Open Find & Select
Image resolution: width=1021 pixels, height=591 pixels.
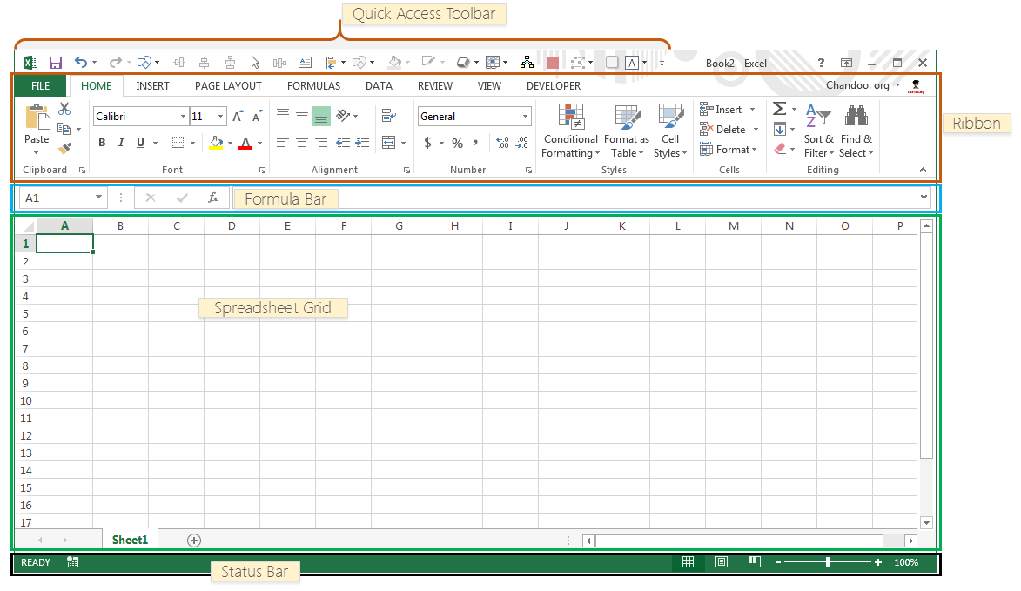point(856,131)
